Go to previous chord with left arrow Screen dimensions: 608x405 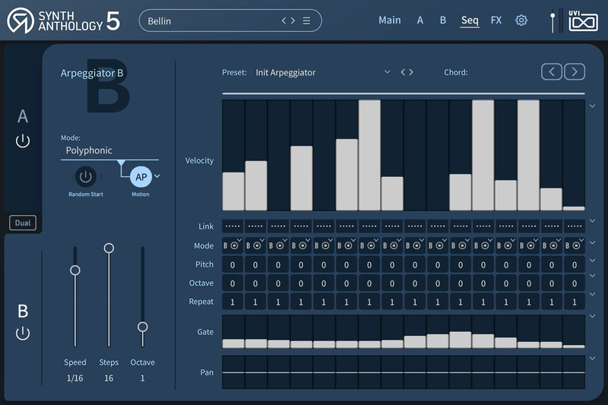coord(552,71)
